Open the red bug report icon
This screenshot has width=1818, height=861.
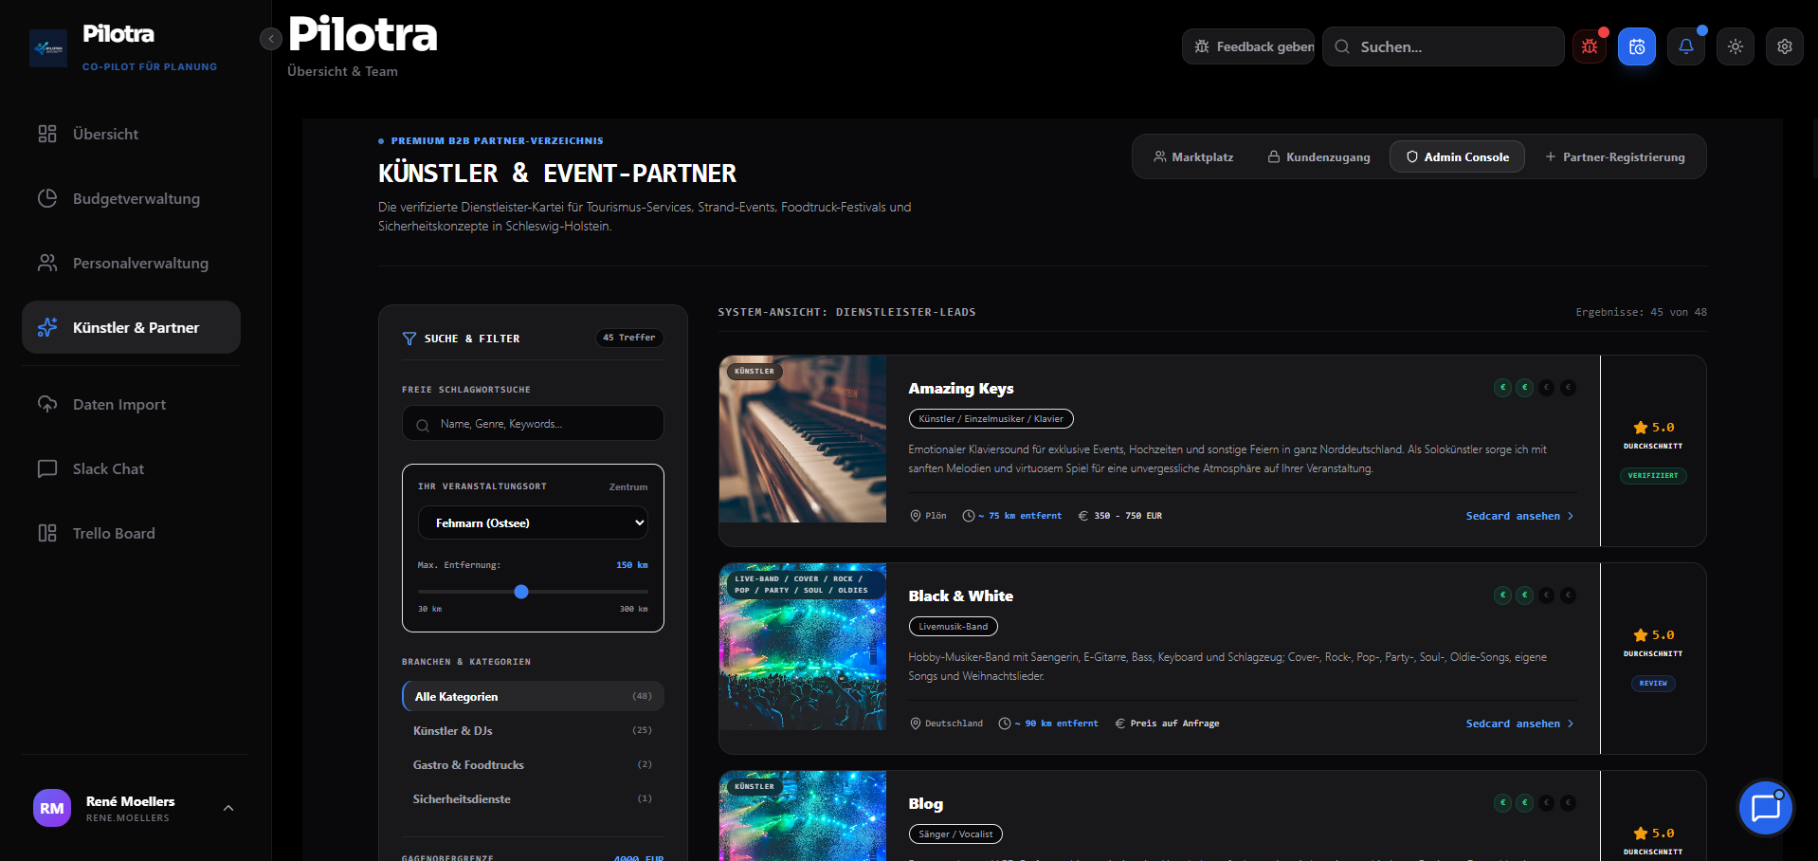point(1590,46)
